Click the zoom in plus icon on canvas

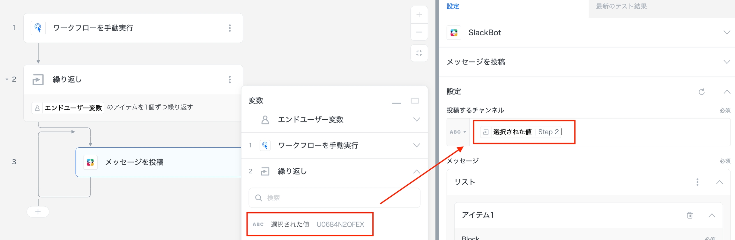[419, 15]
